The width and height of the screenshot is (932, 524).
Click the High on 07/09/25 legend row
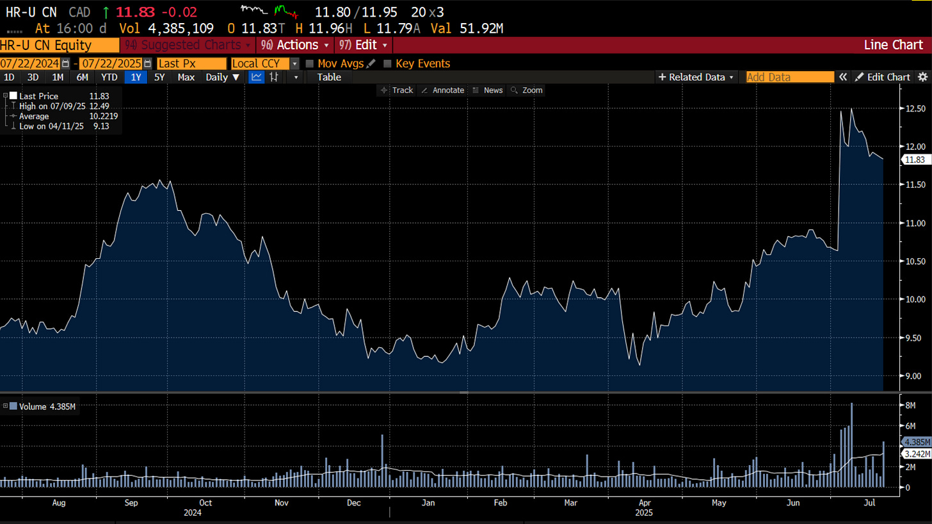coord(58,106)
